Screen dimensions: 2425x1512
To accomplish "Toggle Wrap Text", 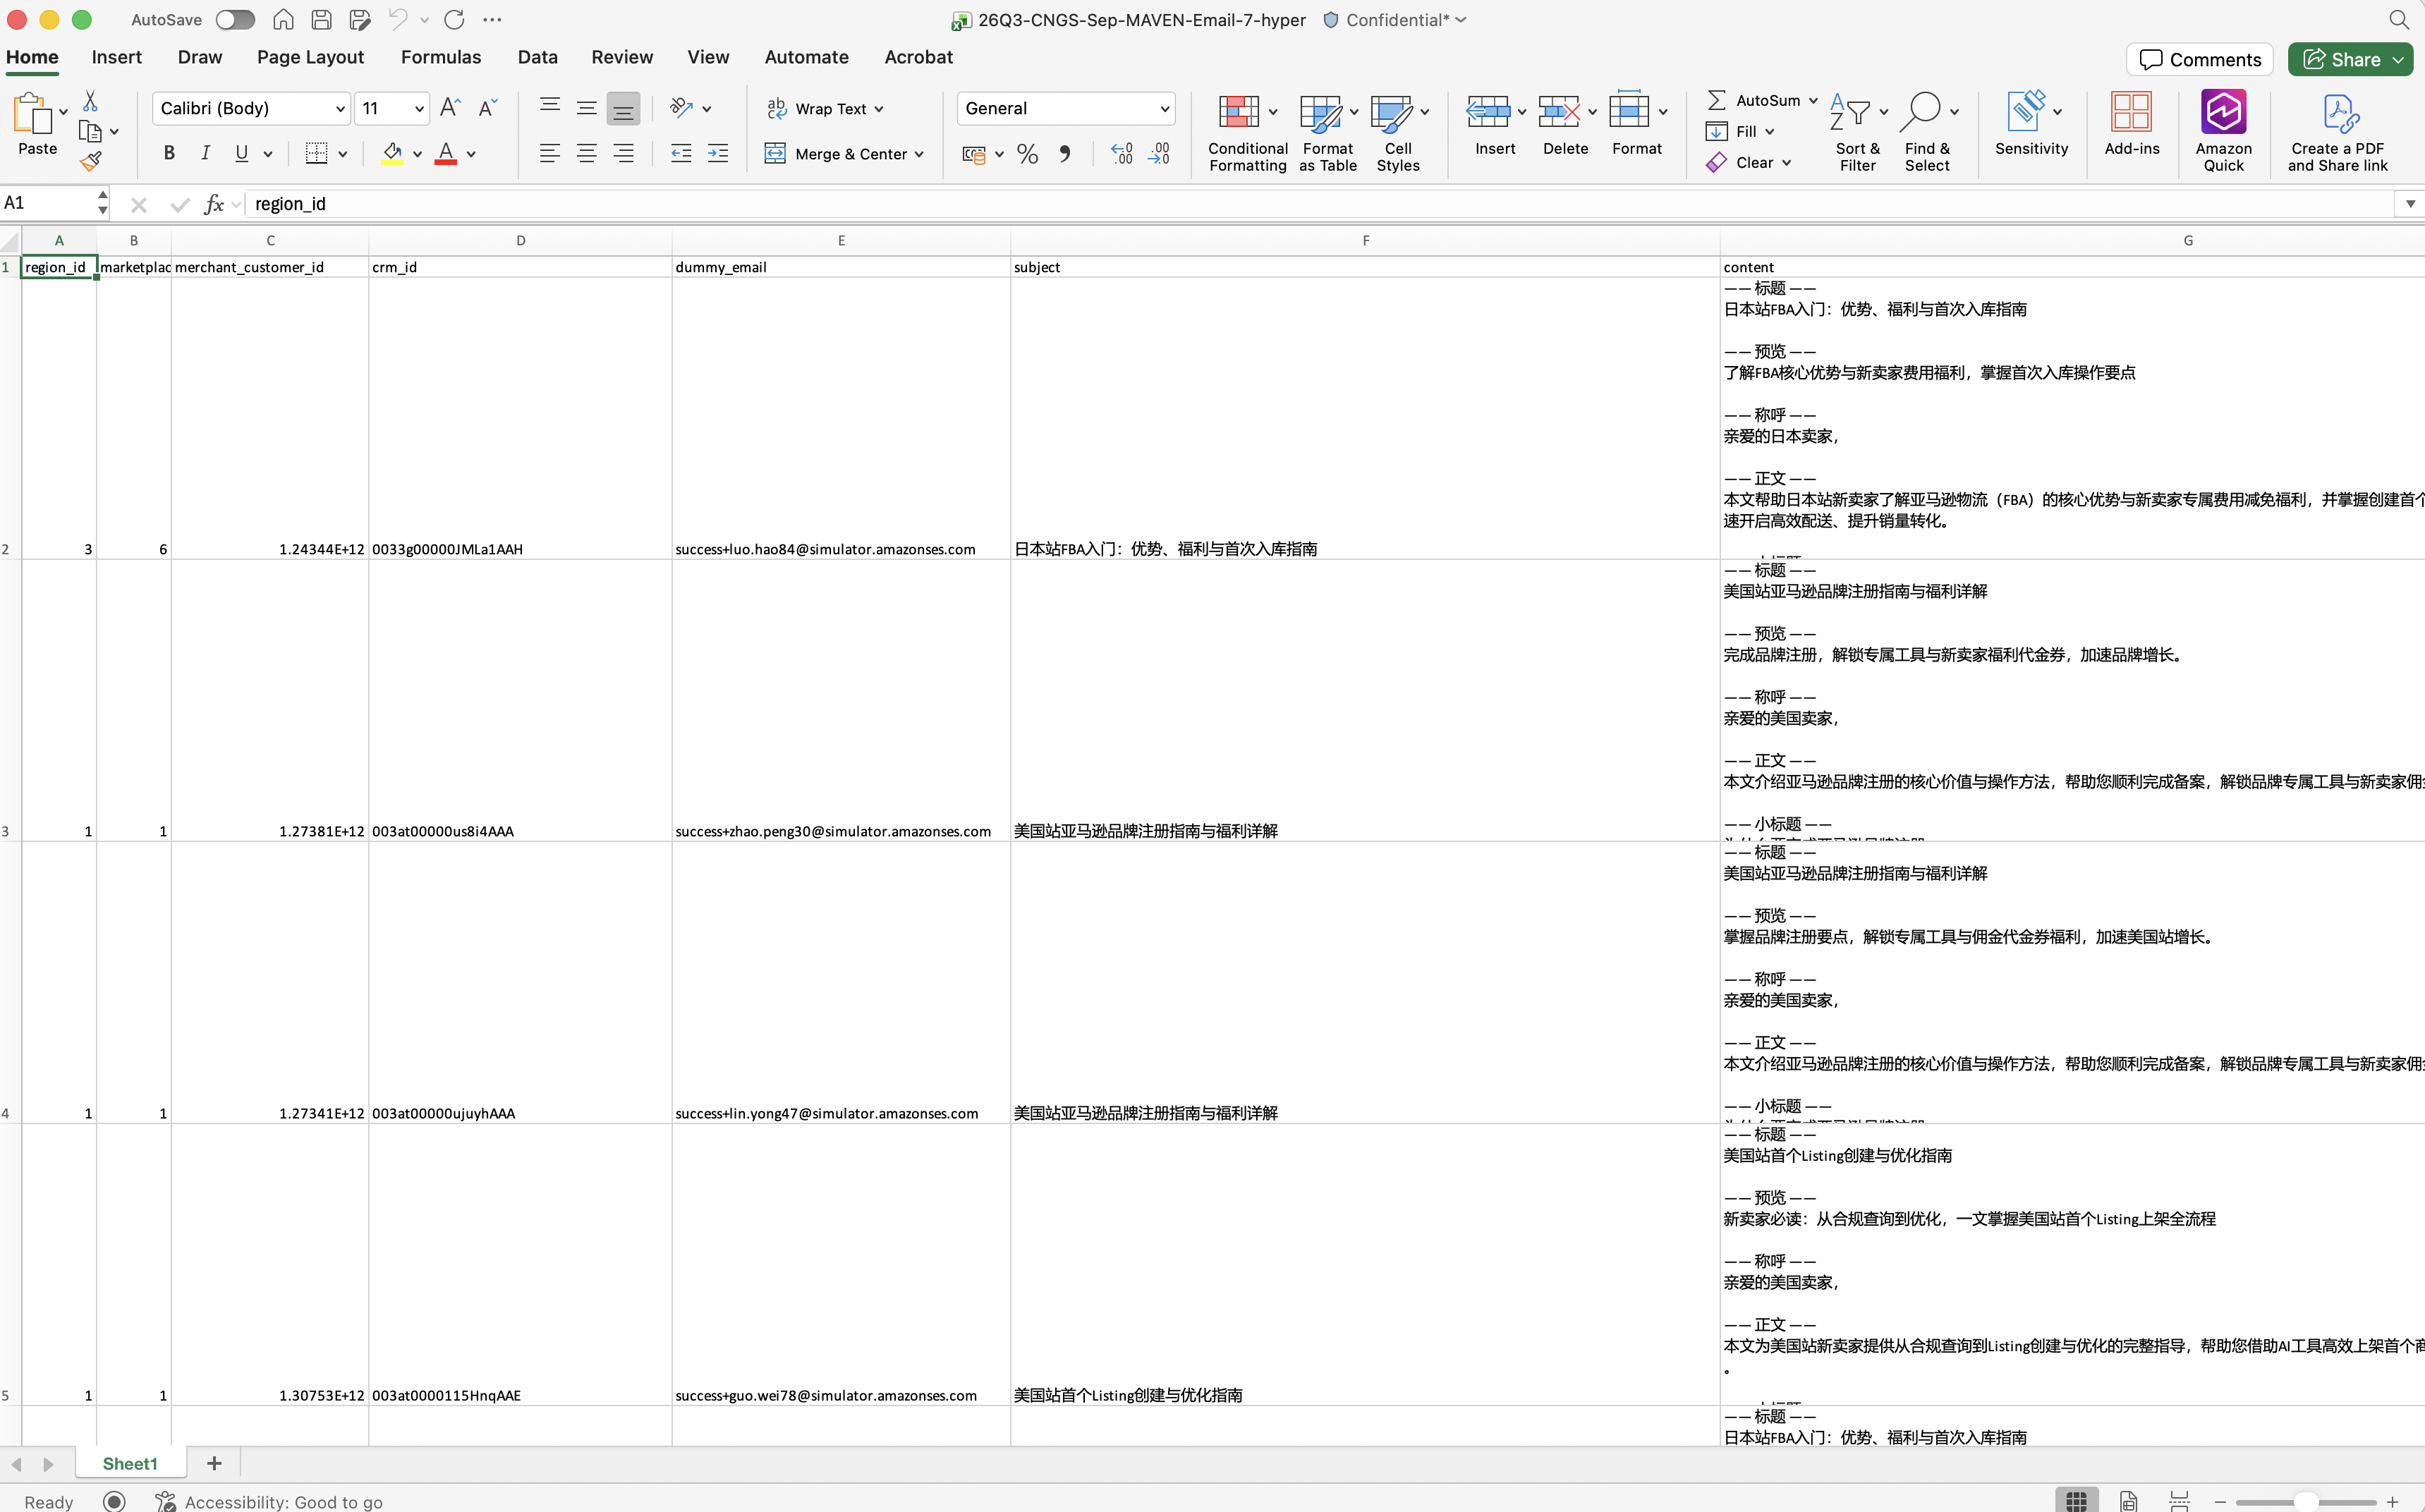I will [826, 108].
